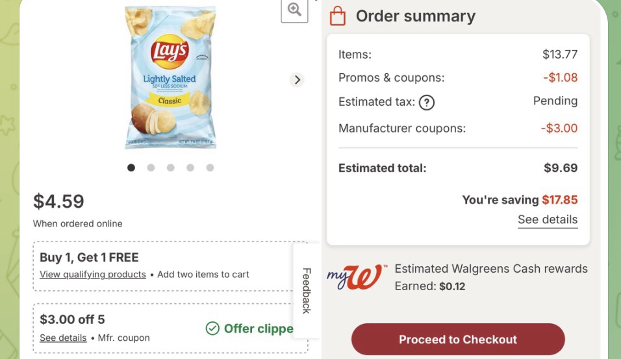Select the third carousel dot indicator
Screen dimensions: 621x359
tap(170, 167)
